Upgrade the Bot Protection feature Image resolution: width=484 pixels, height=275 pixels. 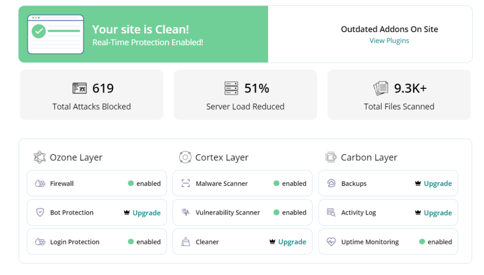click(x=147, y=213)
